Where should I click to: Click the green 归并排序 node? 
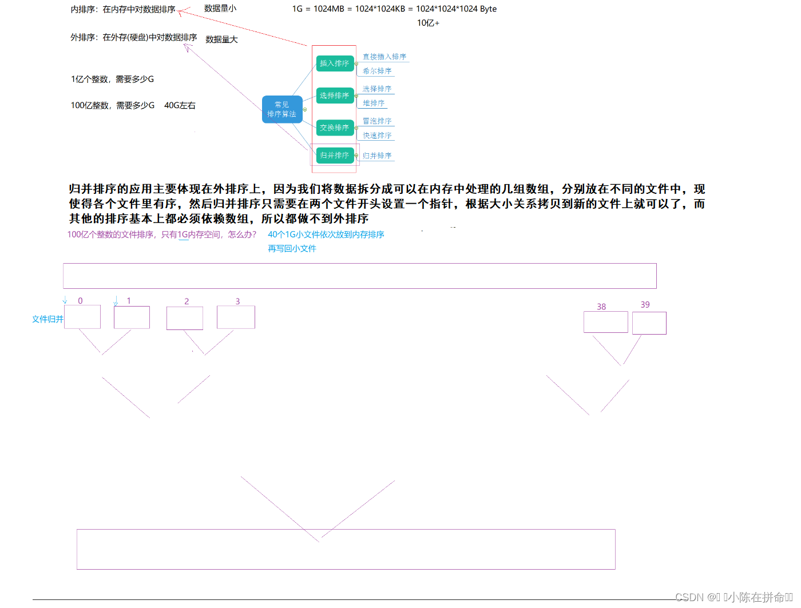coord(335,155)
